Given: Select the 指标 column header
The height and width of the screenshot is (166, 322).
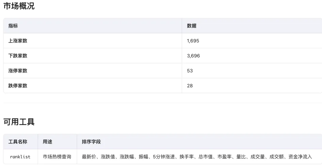Looking at the screenshot, I should click(x=13, y=26).
